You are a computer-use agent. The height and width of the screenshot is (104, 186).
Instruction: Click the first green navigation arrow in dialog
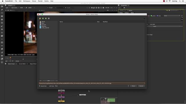coord(43,18)
